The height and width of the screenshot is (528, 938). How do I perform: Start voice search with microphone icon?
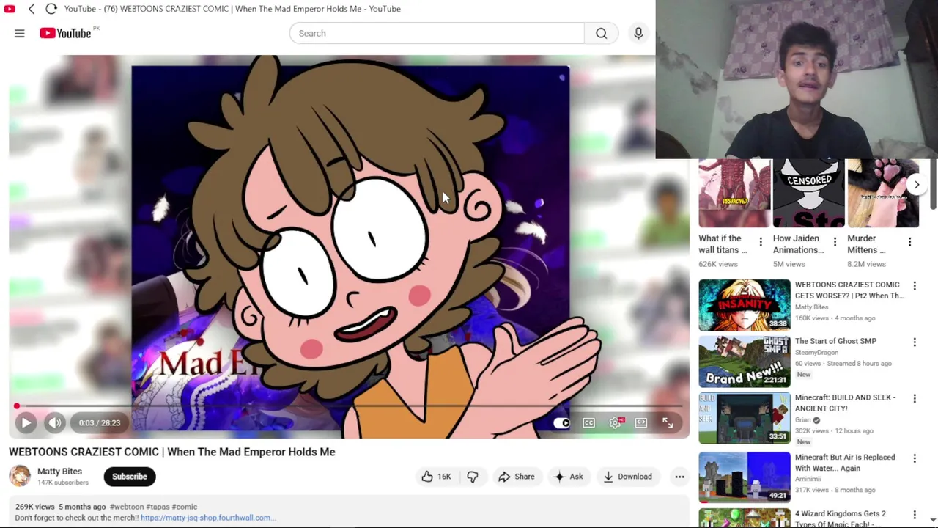pyautogui.click(x=638, y=33)
